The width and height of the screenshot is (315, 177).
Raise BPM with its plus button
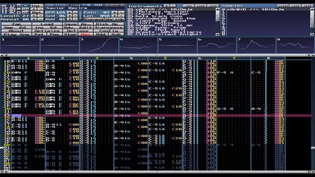(69, 12)
